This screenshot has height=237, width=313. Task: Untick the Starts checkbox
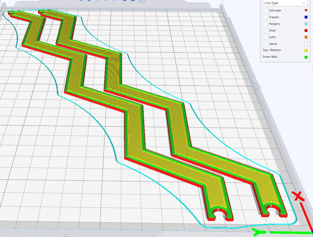(x=265, y=44)
